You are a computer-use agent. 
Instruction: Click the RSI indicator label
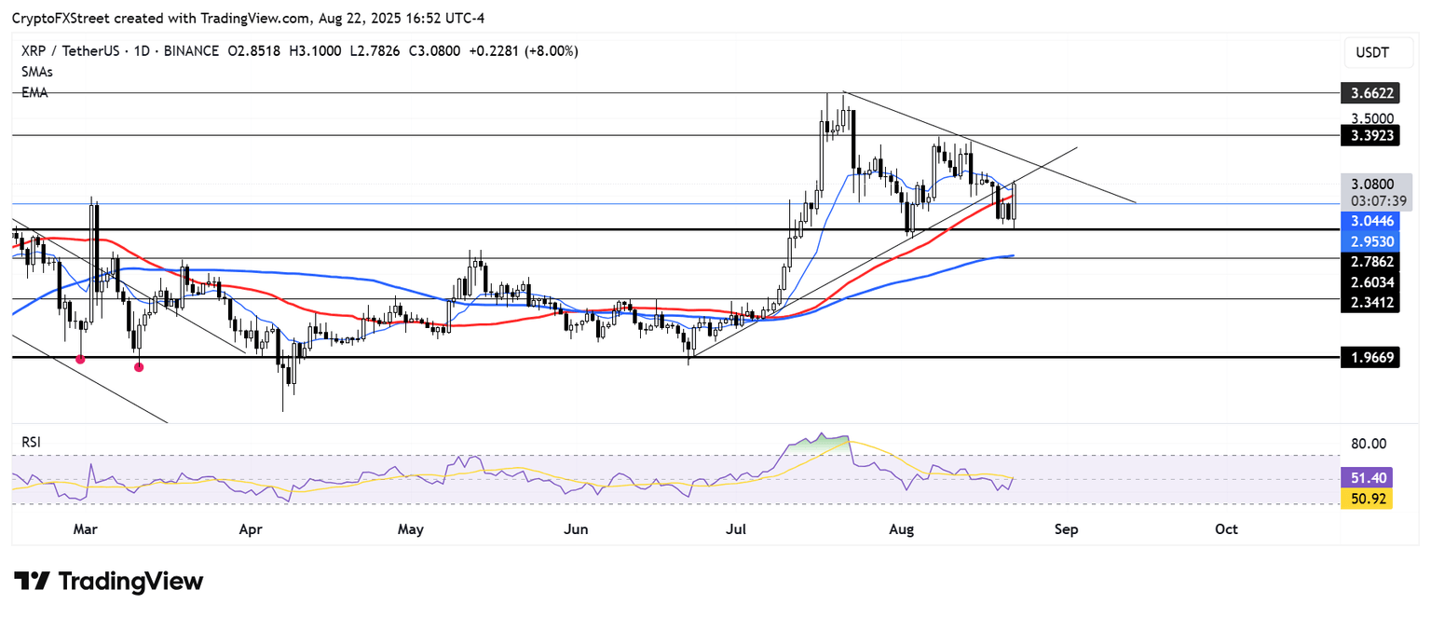pyautogui.click(x=32, y=442)
